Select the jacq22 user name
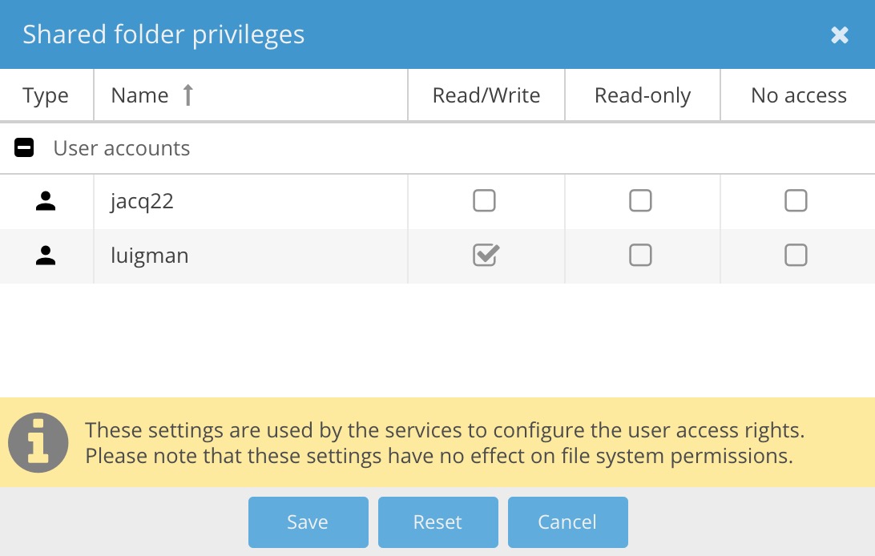This screenshot has height=556, width=875. [142, 202]
